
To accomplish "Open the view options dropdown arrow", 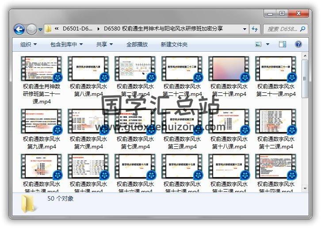I will (267, 44).
